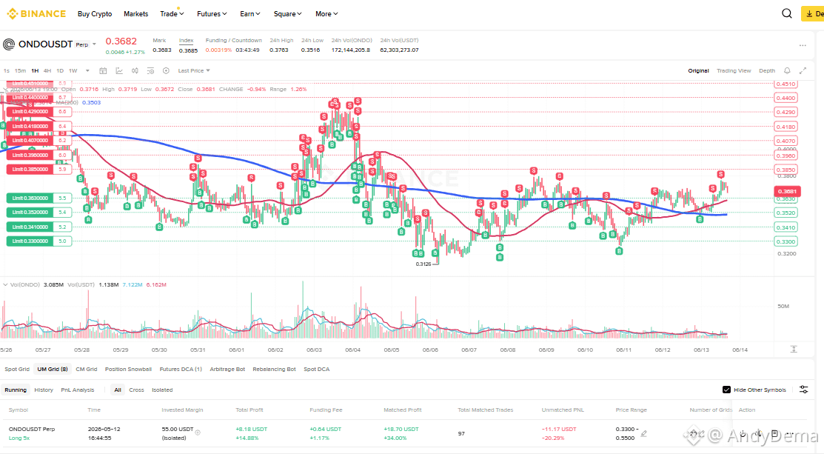Open the technical indicators line-chart icon

tap(119, 70)
